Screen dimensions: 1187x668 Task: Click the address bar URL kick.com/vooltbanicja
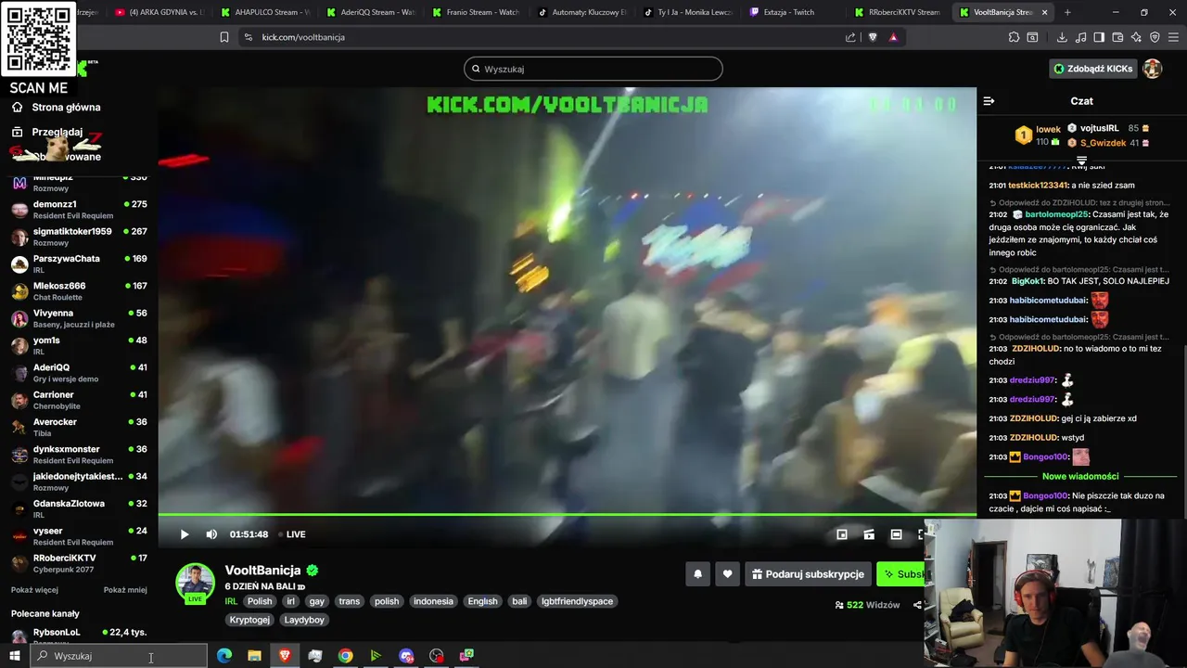[x=303, y=37]
